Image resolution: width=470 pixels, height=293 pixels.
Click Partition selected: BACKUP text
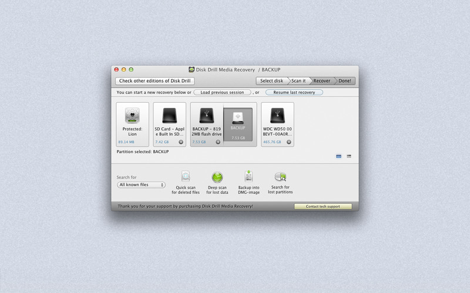[x=143, y=152]
